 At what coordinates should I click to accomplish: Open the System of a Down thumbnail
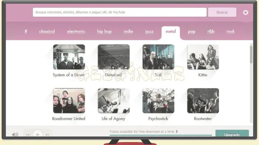[69, 57]
